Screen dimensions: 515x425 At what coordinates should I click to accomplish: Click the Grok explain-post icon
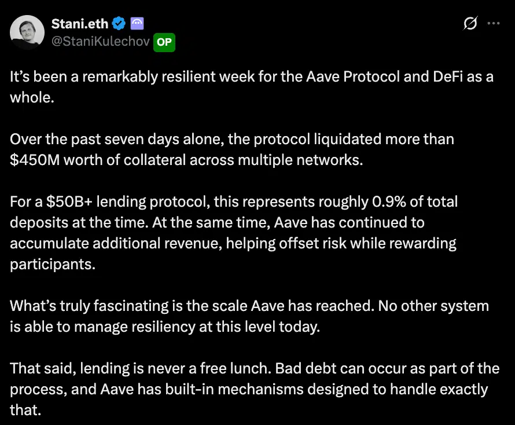[x=470, y=24]
